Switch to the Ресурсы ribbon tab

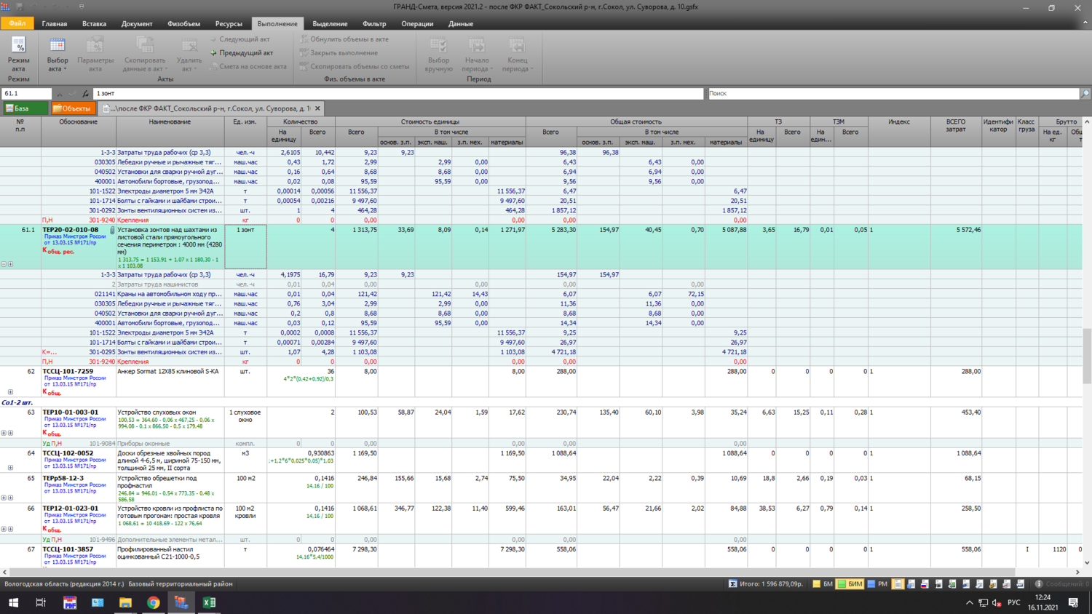[229, 24]
